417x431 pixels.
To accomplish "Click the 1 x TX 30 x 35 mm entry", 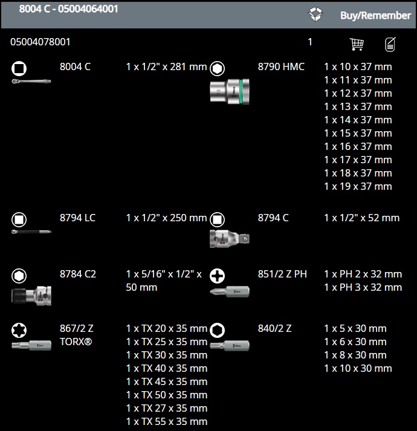I will pyautogui.click(x=167, y=355).
